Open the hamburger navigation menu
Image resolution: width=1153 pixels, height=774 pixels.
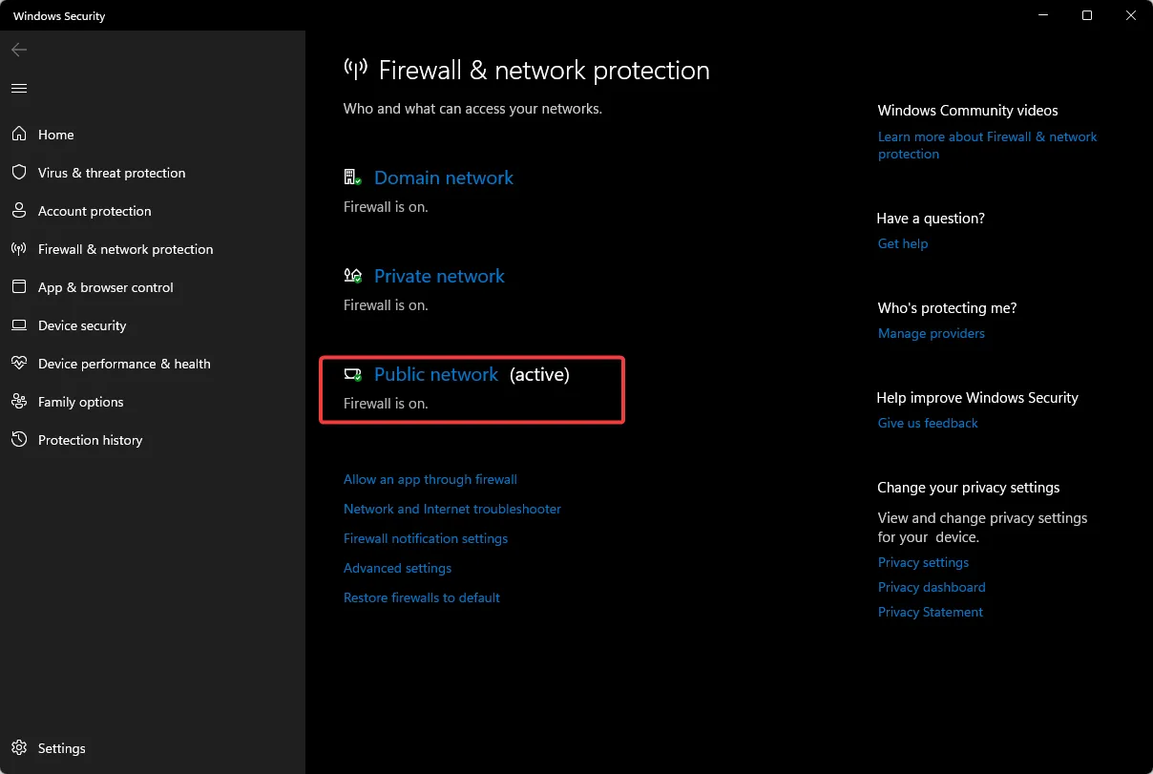(x=19, y=88)
